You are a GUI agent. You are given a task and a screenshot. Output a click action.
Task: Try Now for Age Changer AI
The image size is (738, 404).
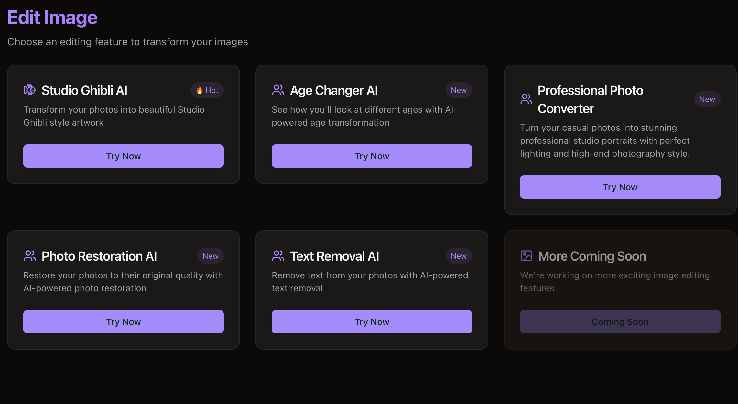(372, 156)
